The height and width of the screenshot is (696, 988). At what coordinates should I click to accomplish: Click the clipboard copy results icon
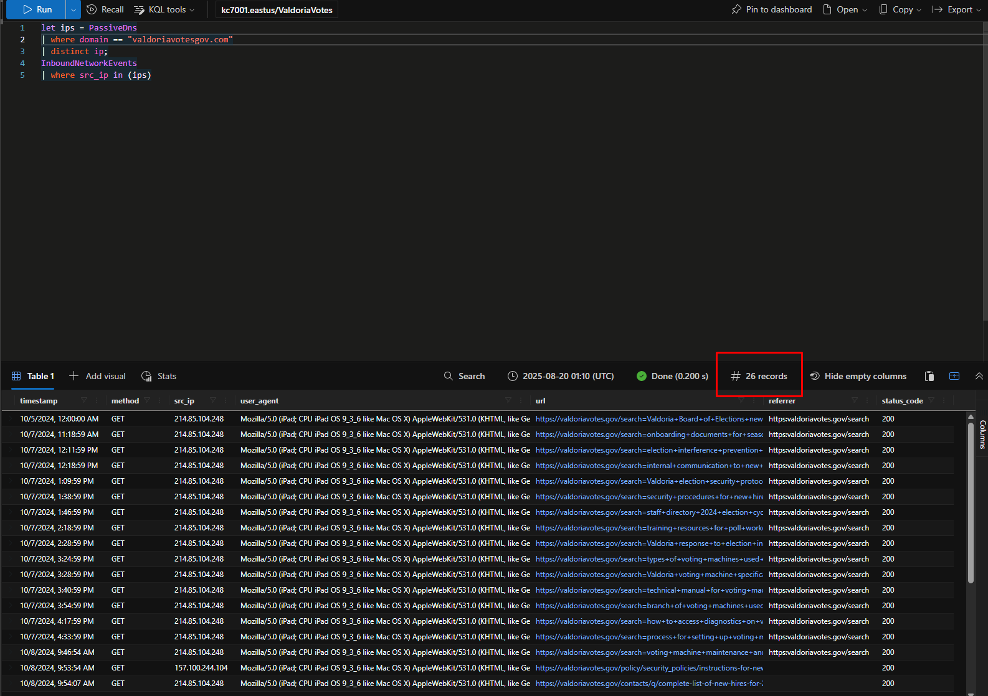[929, 376]
